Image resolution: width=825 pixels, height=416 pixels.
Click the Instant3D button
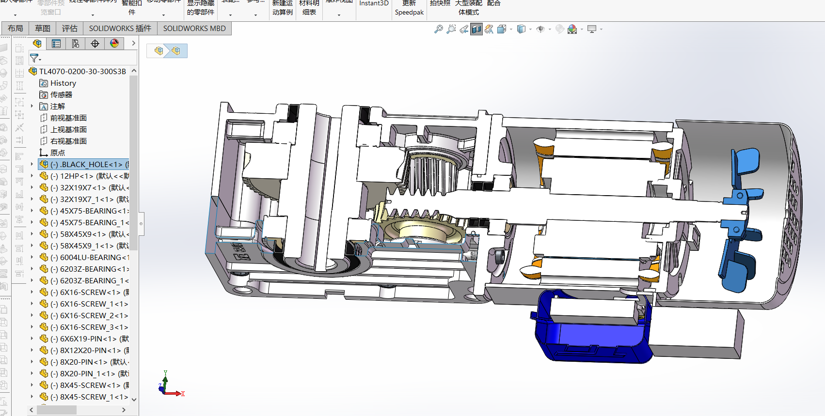pos(374,4)
